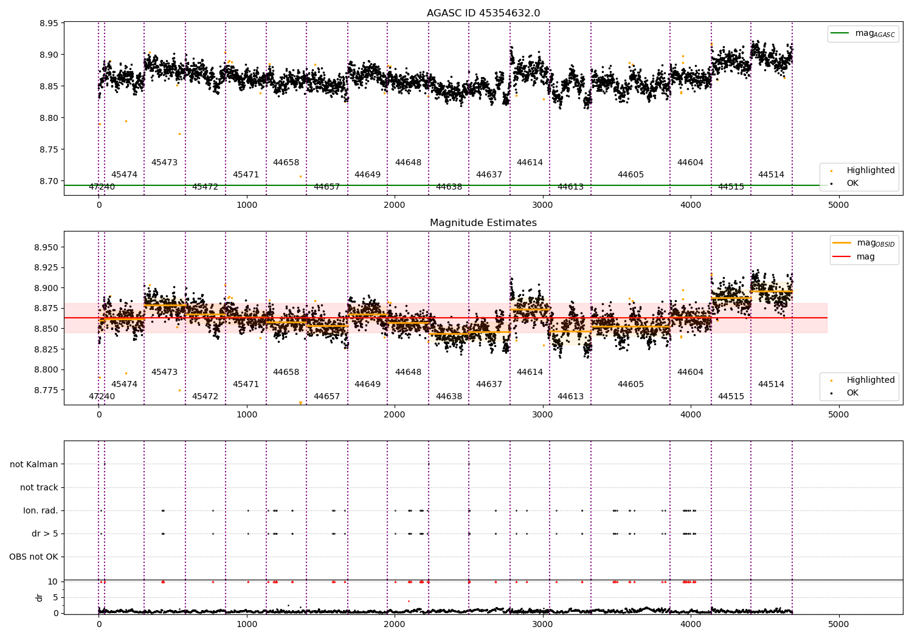The width and height of the screenshot is (912, 638).
Task: Click obsid label 44515 in Magnitude Estimates plot
Action: pyautogui.click(x=731, y=397)
